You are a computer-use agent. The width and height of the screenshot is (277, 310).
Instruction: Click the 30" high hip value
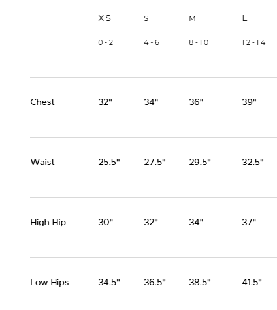106,222
